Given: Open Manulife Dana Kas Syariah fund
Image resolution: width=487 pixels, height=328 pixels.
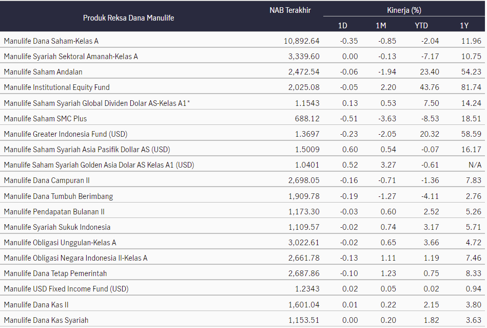Looking at the screenshot, I should pyautogui.click(x=46, y=320).
